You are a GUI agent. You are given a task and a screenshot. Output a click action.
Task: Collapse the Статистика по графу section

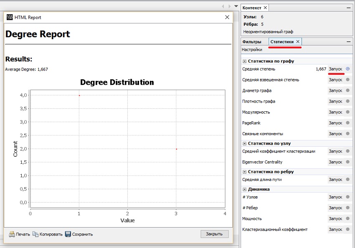(244, 61)
